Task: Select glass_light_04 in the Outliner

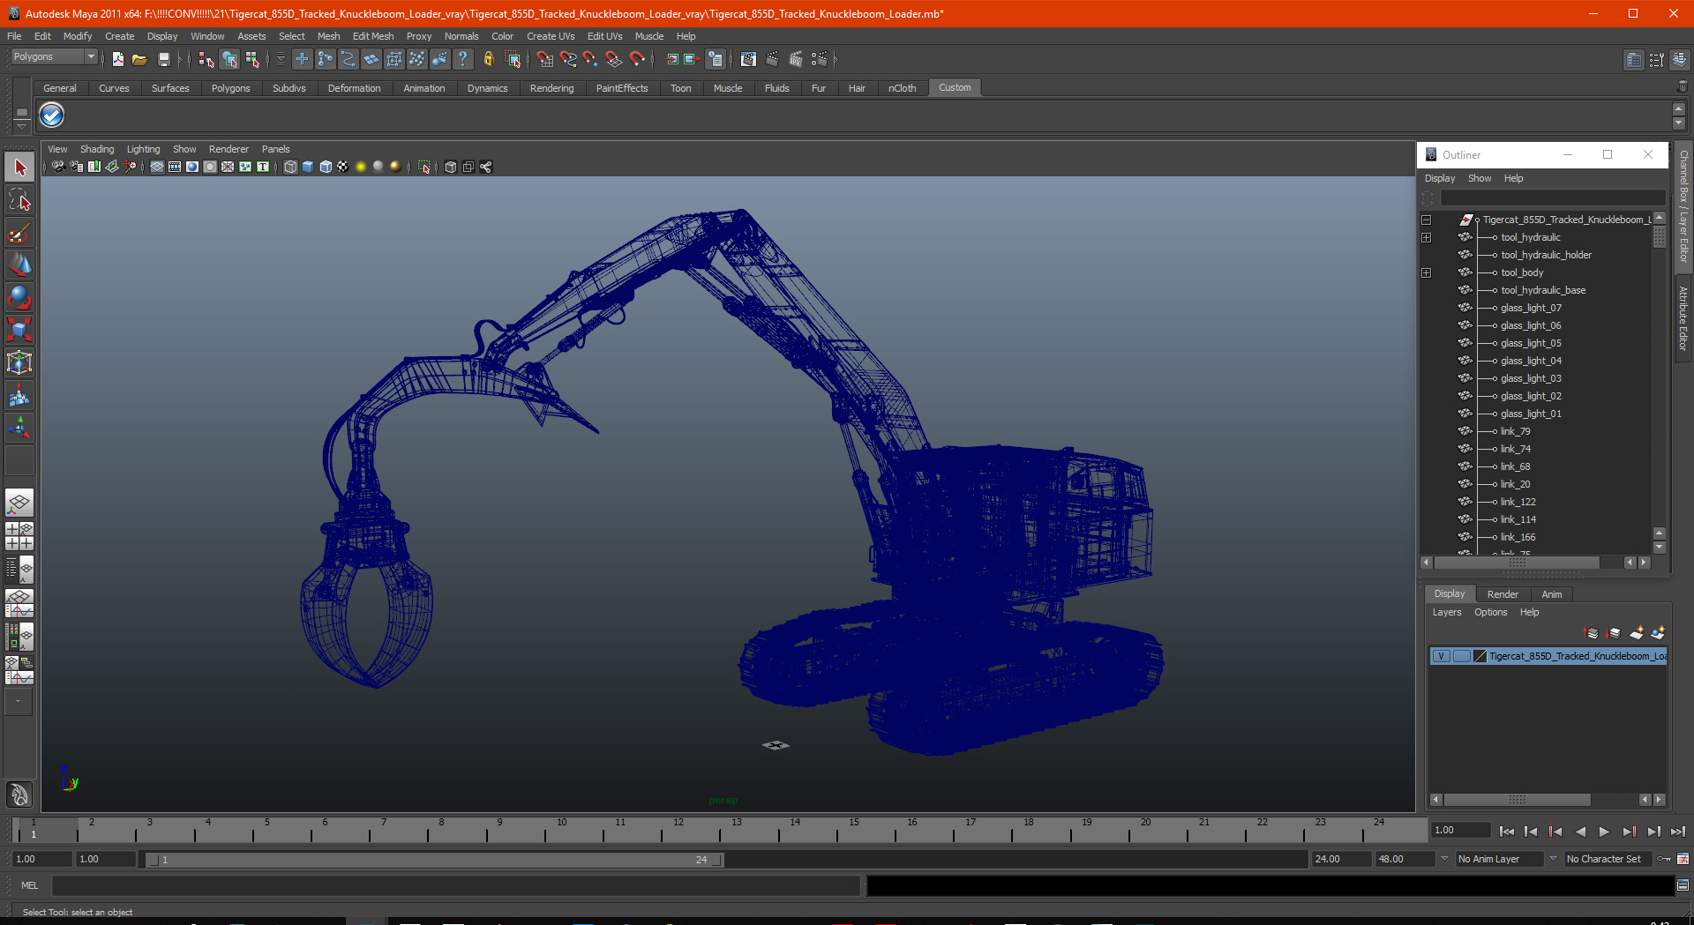Action: (1531, 361)
